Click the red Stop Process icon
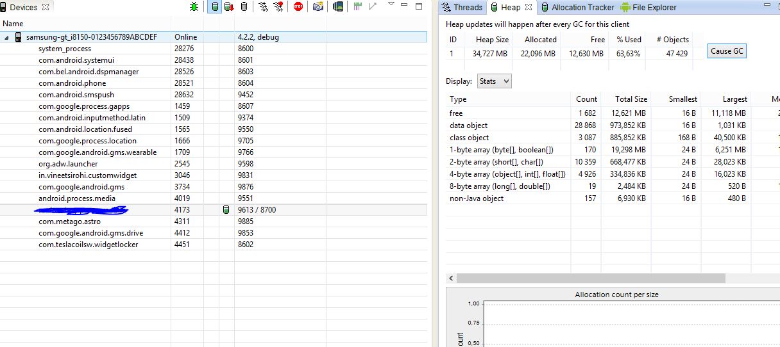Viewport: 780px width, 347px height. point(298,6)
